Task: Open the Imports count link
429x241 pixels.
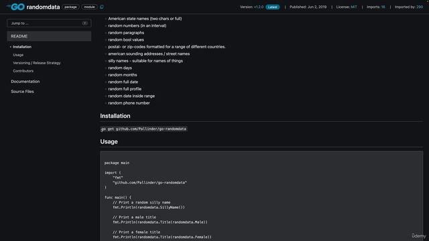Action: coord(383,7)
